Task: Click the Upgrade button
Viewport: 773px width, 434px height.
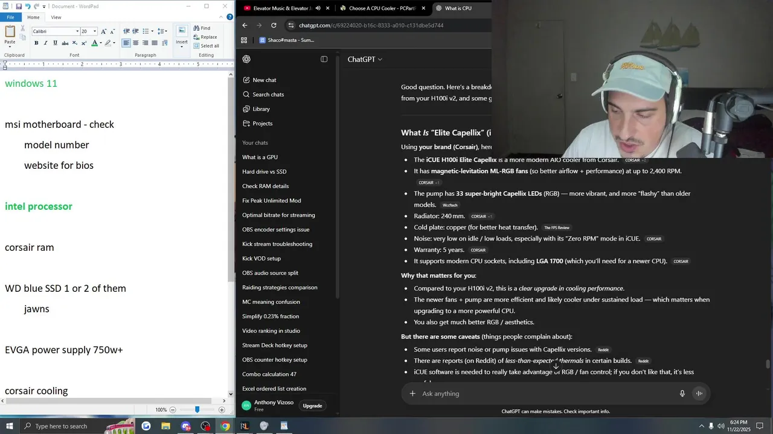Action: [x=312, y=406]
